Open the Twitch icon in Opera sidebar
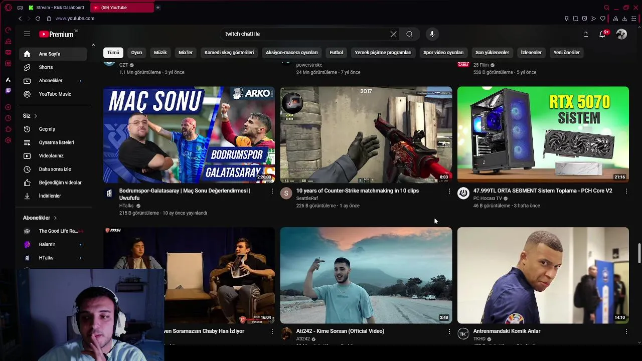 (8, 91)
